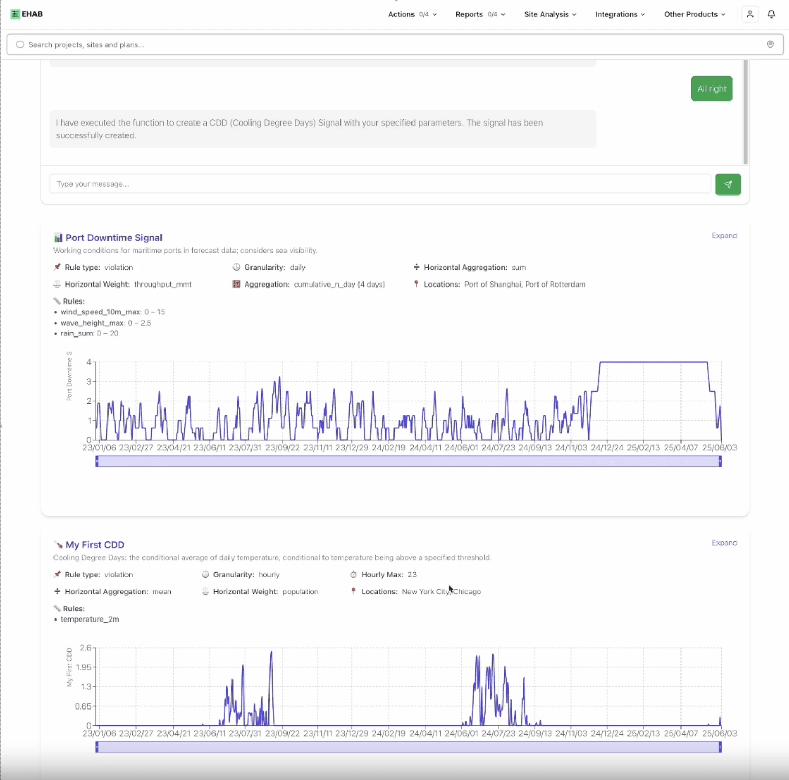Screen dimensions: 789x780
Task: Click the My First CDD thermometer icon
Action: point(58,545)
